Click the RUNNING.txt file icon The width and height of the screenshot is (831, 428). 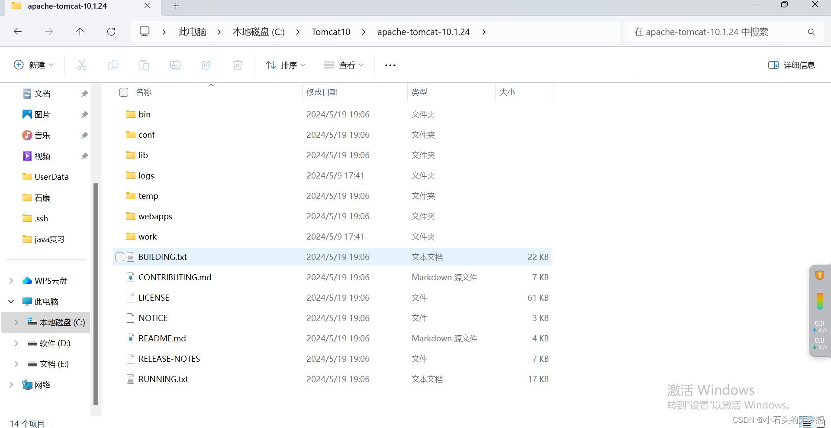pos(130,379)
